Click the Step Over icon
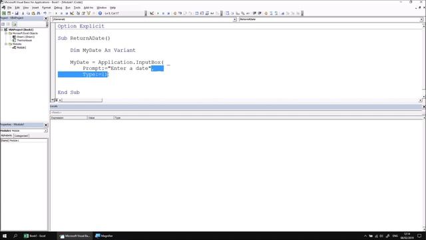Image resolution: width=426 pixels, height=240 pixels. pyautogui.click(x=185, y=13)
